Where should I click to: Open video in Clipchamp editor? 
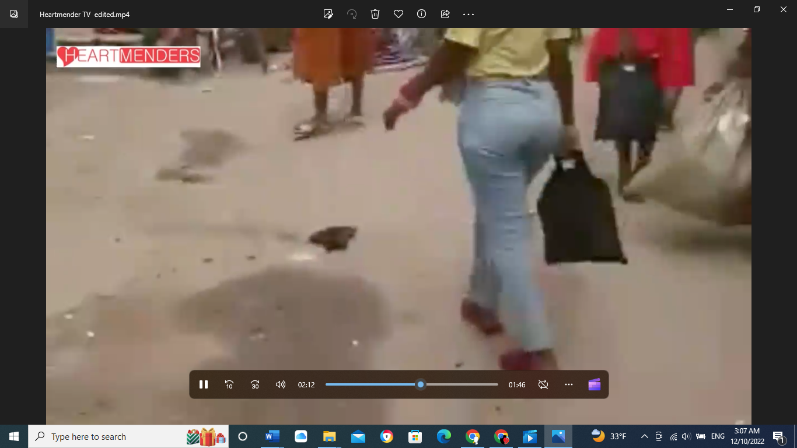click(595, 384)
